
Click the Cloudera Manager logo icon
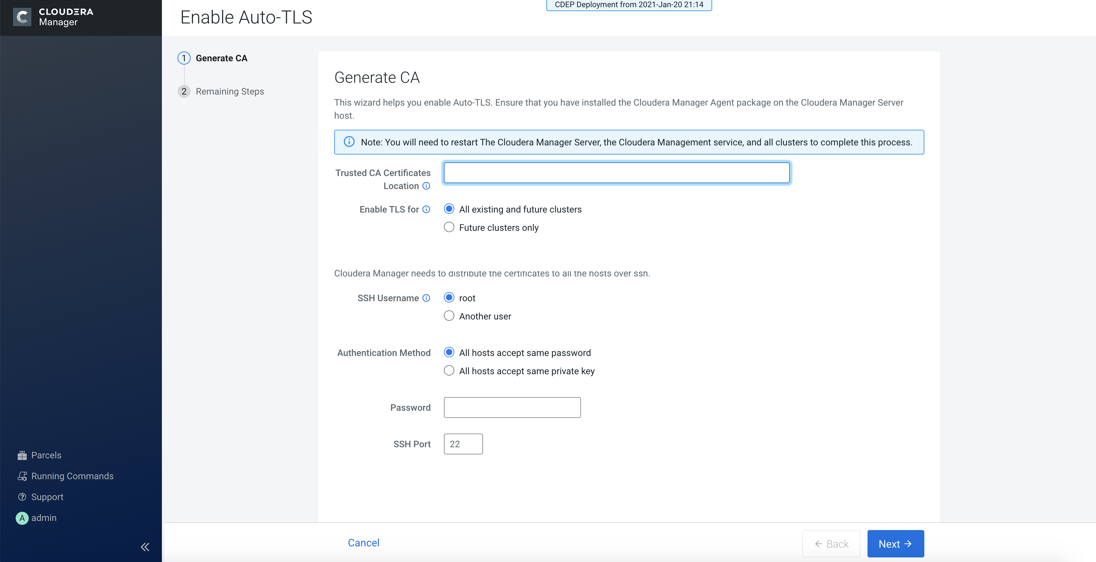tap(22, 17)
